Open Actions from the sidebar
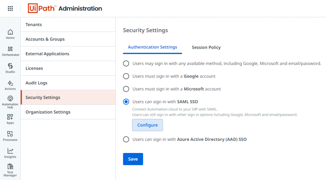The width and height of the screenshot is (326, 180). (x=10, y=85)
